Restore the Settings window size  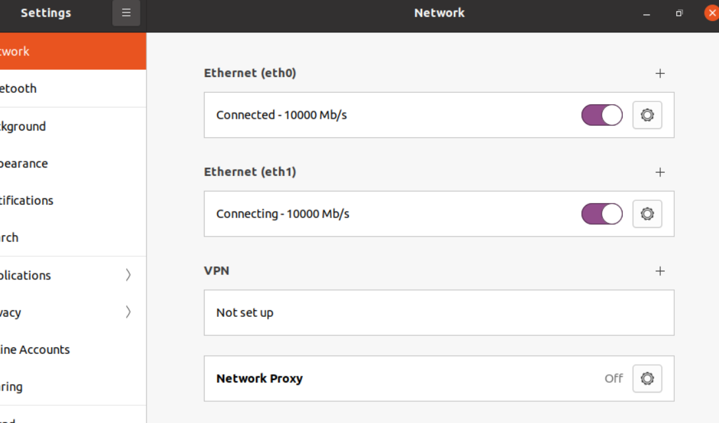click(x=679, y=13)
